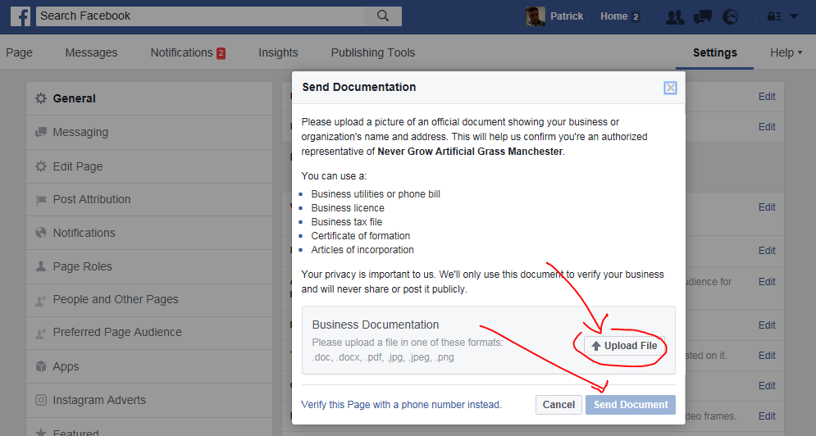Select Apps in the settings sidebar
This screenshot has width=816, height=436.
[149, 366]
